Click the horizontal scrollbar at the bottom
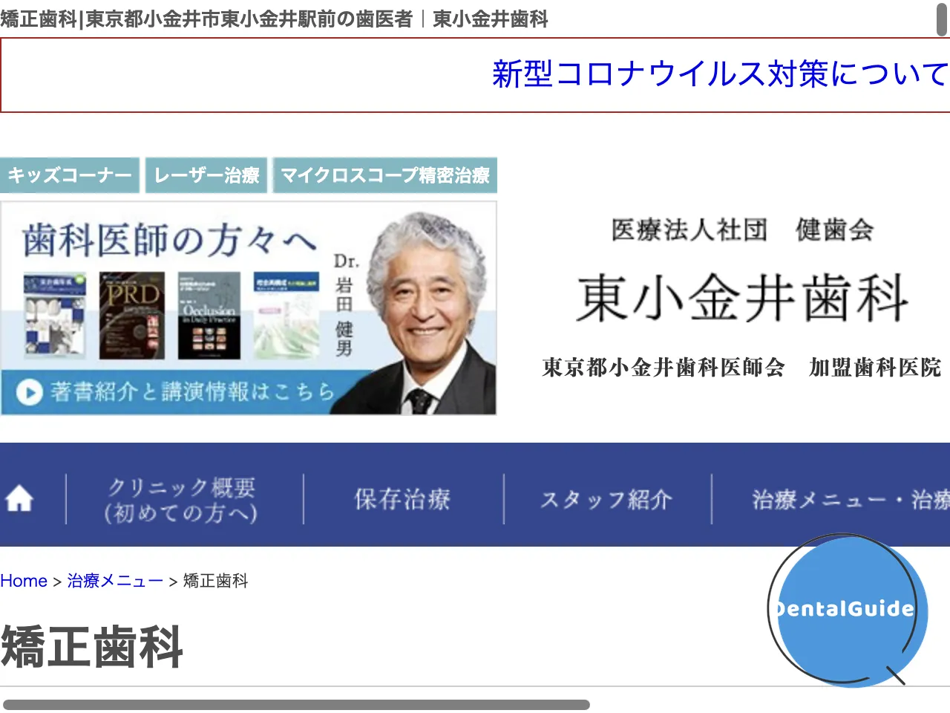Viewport: 950px width, 713px height. pyautogui.click(x=297, y=702)
